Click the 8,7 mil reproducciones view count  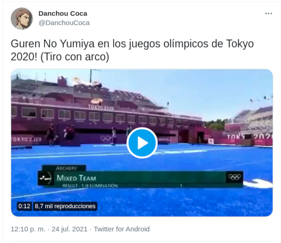(x=65, y=206)
